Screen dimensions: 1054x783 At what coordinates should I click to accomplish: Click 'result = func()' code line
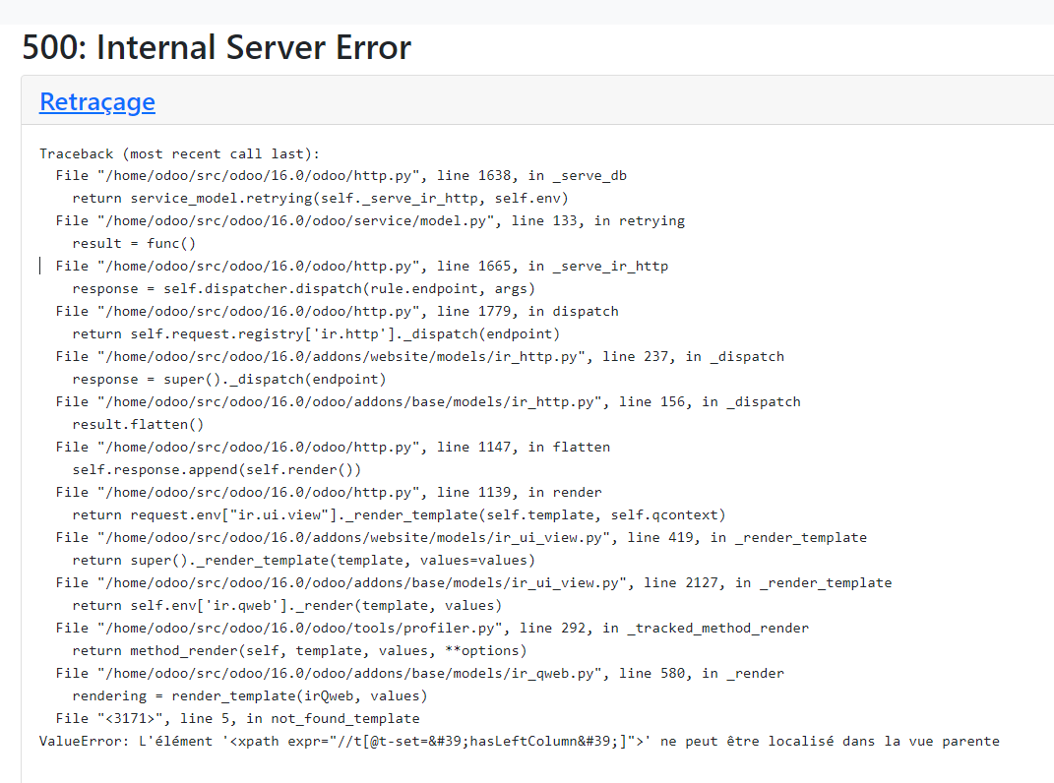point(134,243)
